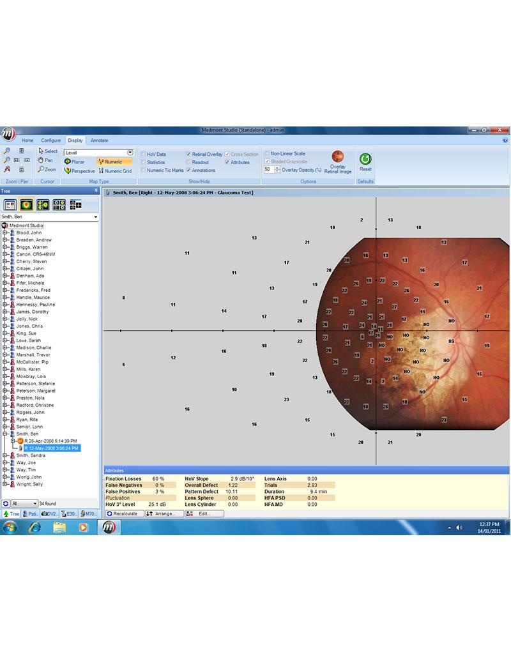
Task: Open the Windows Start menu
Action: click(x=10, y=527)
